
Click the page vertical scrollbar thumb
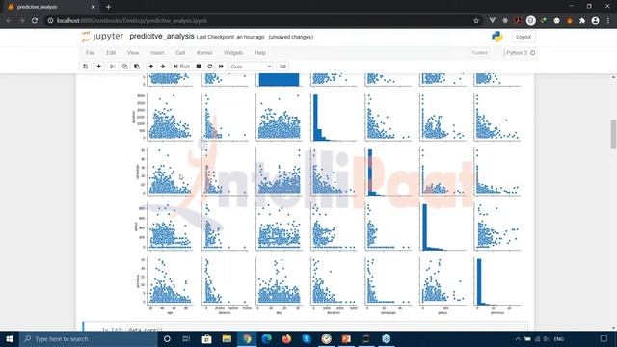613,134
